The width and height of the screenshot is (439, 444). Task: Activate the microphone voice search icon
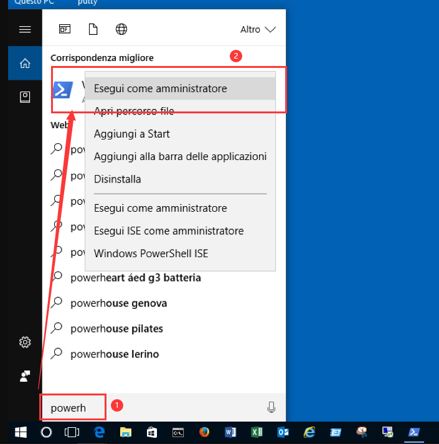271,407
